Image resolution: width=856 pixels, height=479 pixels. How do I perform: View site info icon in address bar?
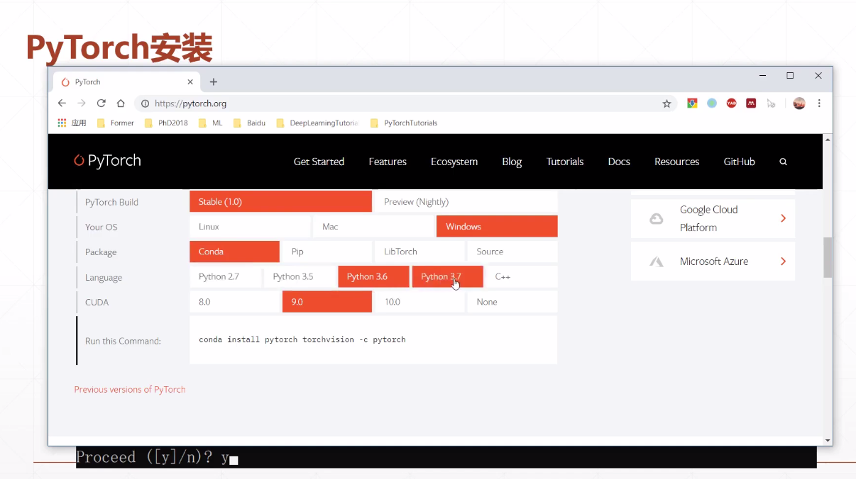coord(145,103)
